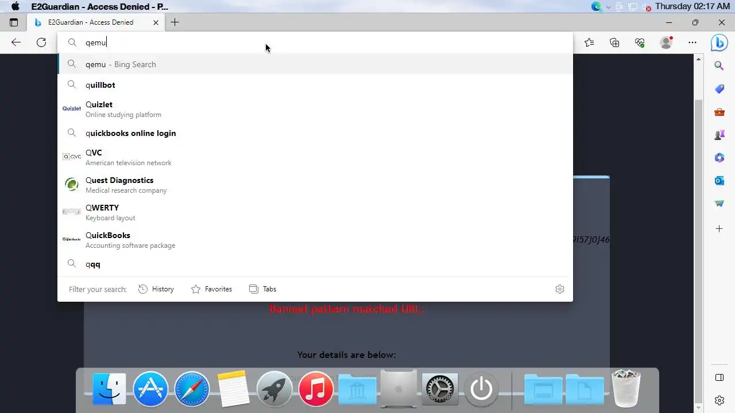Choose the quillbot search suggestion
The height and width of the screenshot is (413, 735).
(x=315, y=85)
